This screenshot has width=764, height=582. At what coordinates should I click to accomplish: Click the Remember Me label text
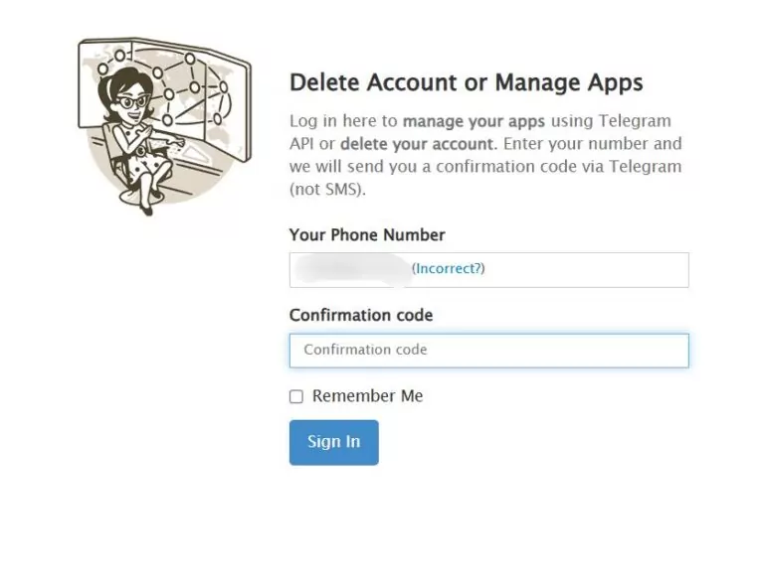pyautogui.click(x=367, y=396)
